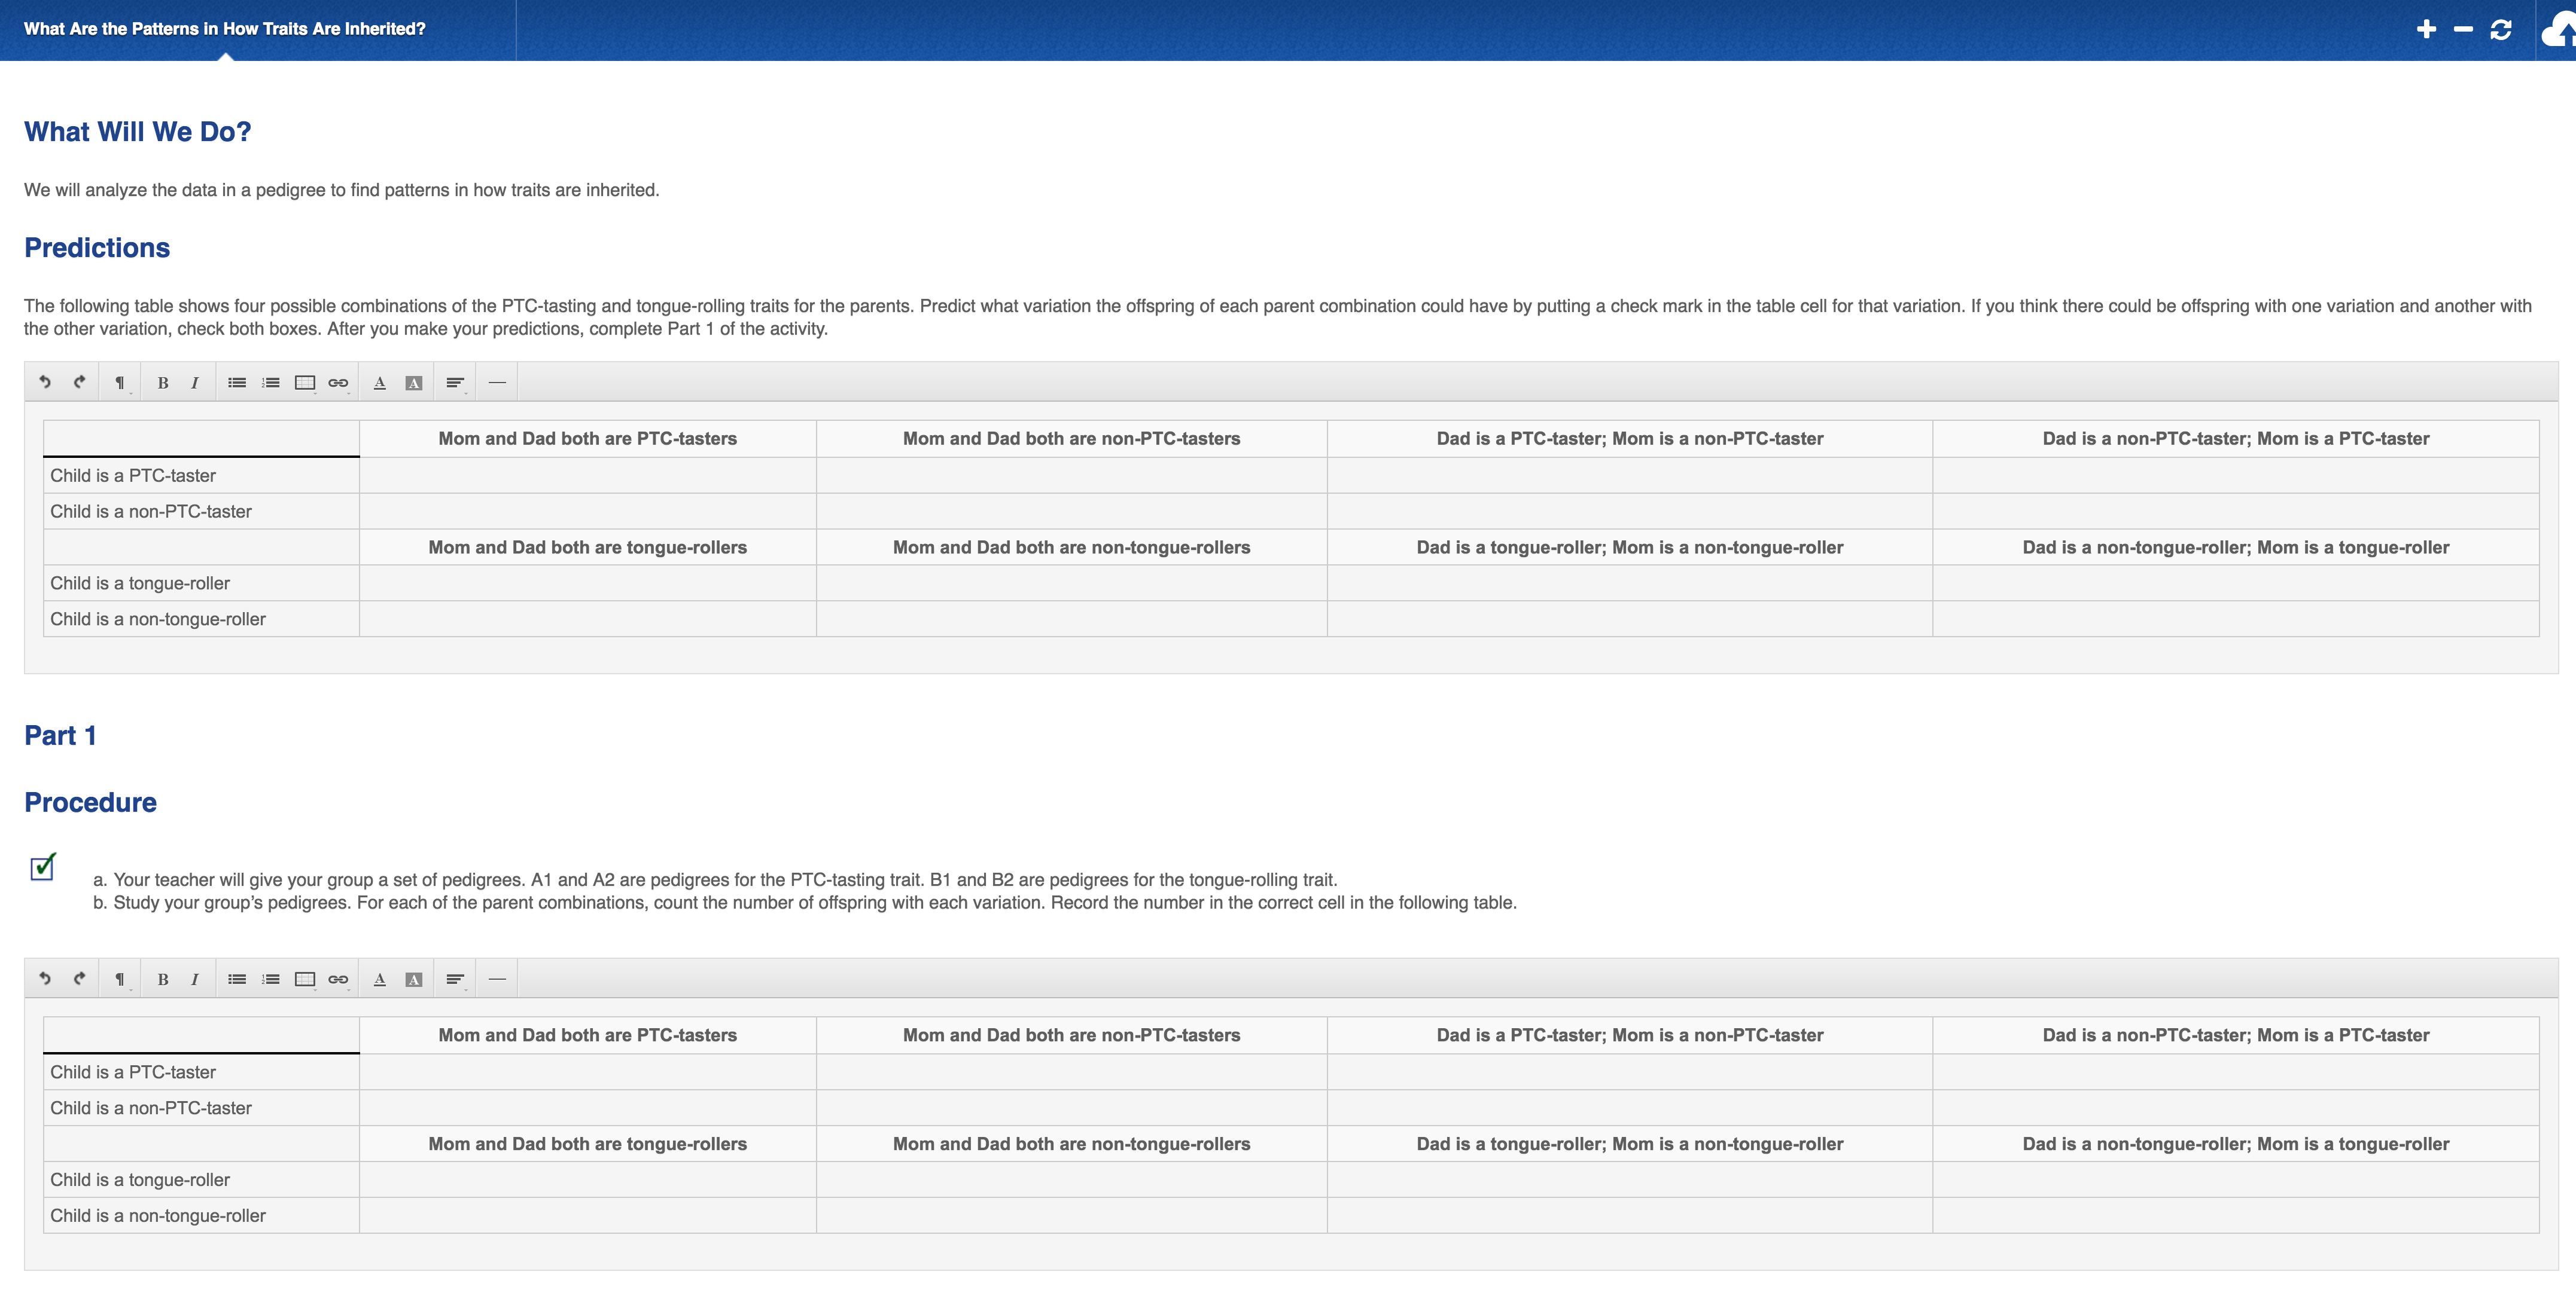Click Predictions cell: PTC-taster child, both parents tasters
The image size is (2576, 1290).
pos(587,476)
